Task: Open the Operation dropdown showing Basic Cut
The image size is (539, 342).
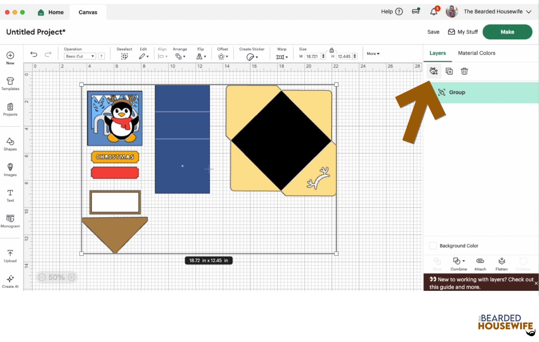Action: coord(80,56)
